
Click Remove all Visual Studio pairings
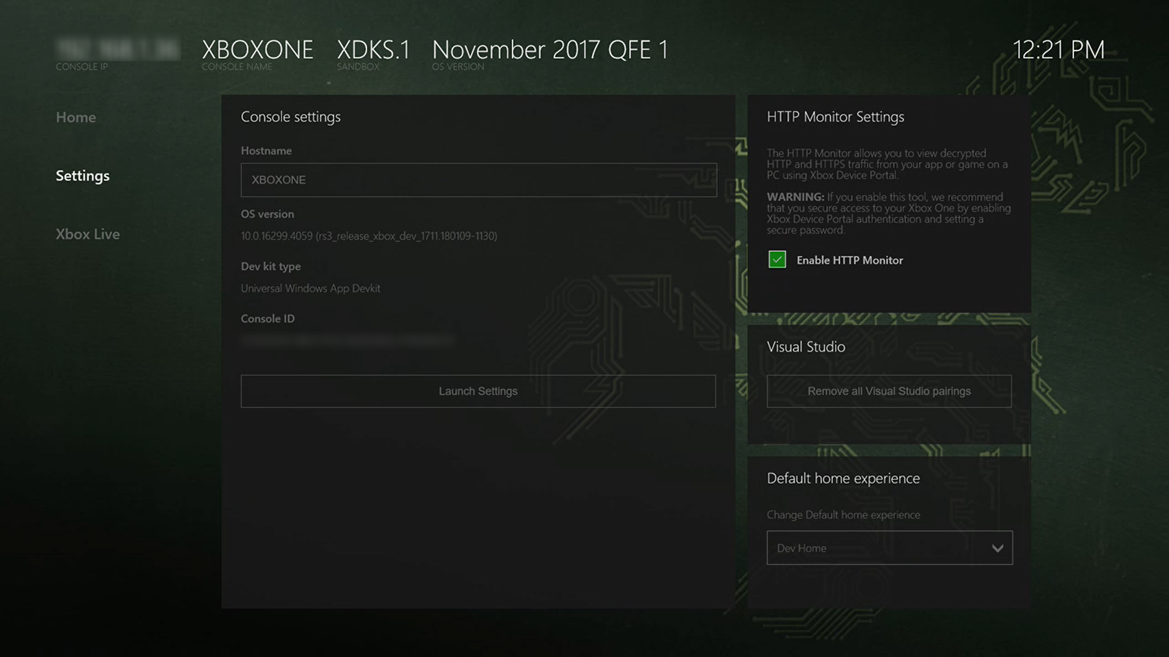pos(889,391)
